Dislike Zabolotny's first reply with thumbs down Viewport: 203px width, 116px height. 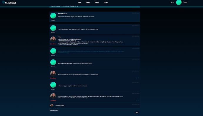pyautogui.click(x=138, y=44)
